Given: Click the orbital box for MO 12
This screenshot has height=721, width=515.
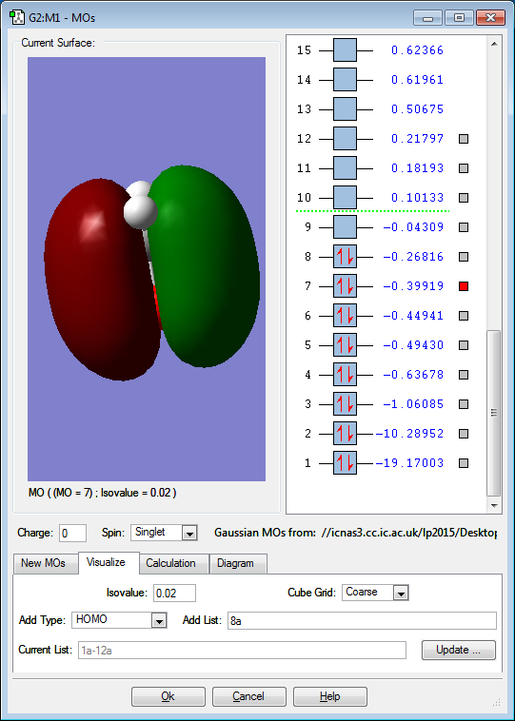Looking at the screenshot, I should pyautogui.click(x=345, y=139).
